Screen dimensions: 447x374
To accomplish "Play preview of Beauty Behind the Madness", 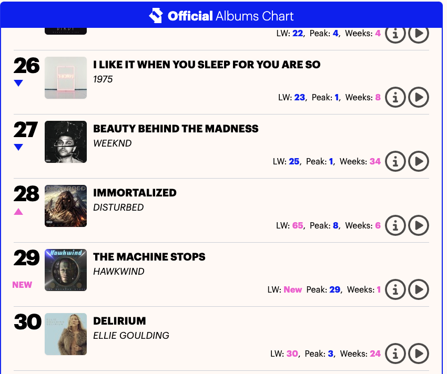I will pyautogui.click(x=419, y=161).
